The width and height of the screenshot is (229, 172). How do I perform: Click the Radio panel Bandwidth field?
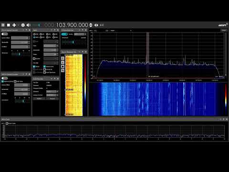(51, 50)
